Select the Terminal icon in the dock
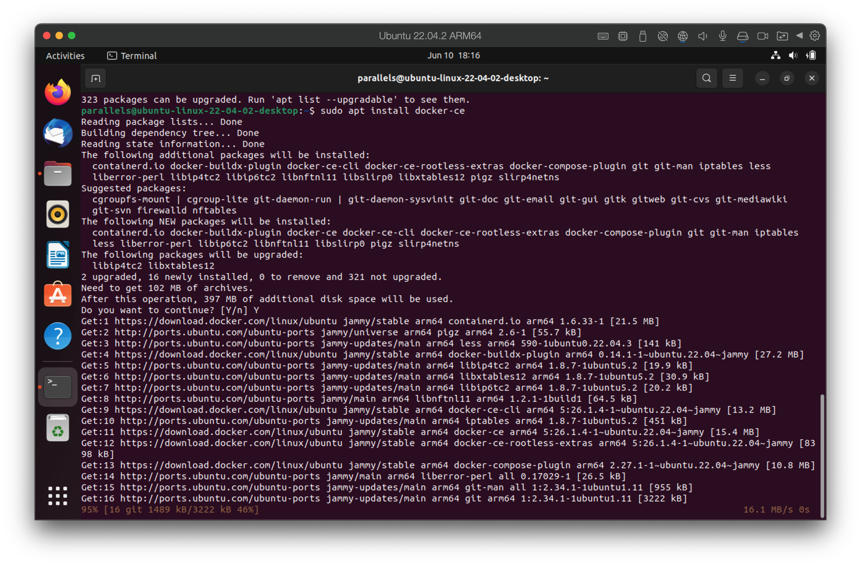861x566 pixels. (58, 386)
